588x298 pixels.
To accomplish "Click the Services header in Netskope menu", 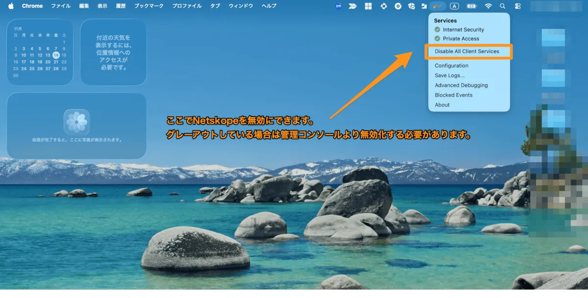I will [x=445, y=21].
